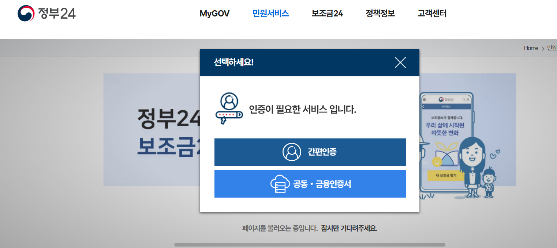Choose 공동·금융인증서 login button
The image size is (557, 248).
310,184
